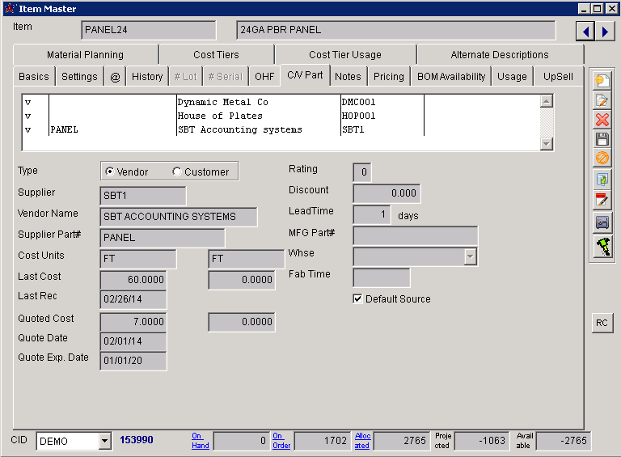Image resolution: width=621 pixels, height=457 pixels.
Task: Expand the CID DEMO dropdown
Action: pos(104,441)
